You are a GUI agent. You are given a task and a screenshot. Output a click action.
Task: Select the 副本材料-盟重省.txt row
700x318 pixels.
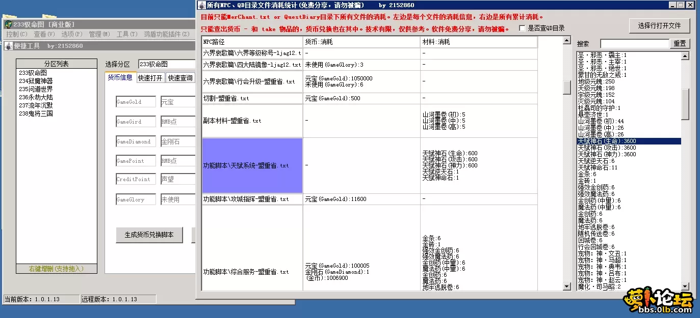click(370, 121)
